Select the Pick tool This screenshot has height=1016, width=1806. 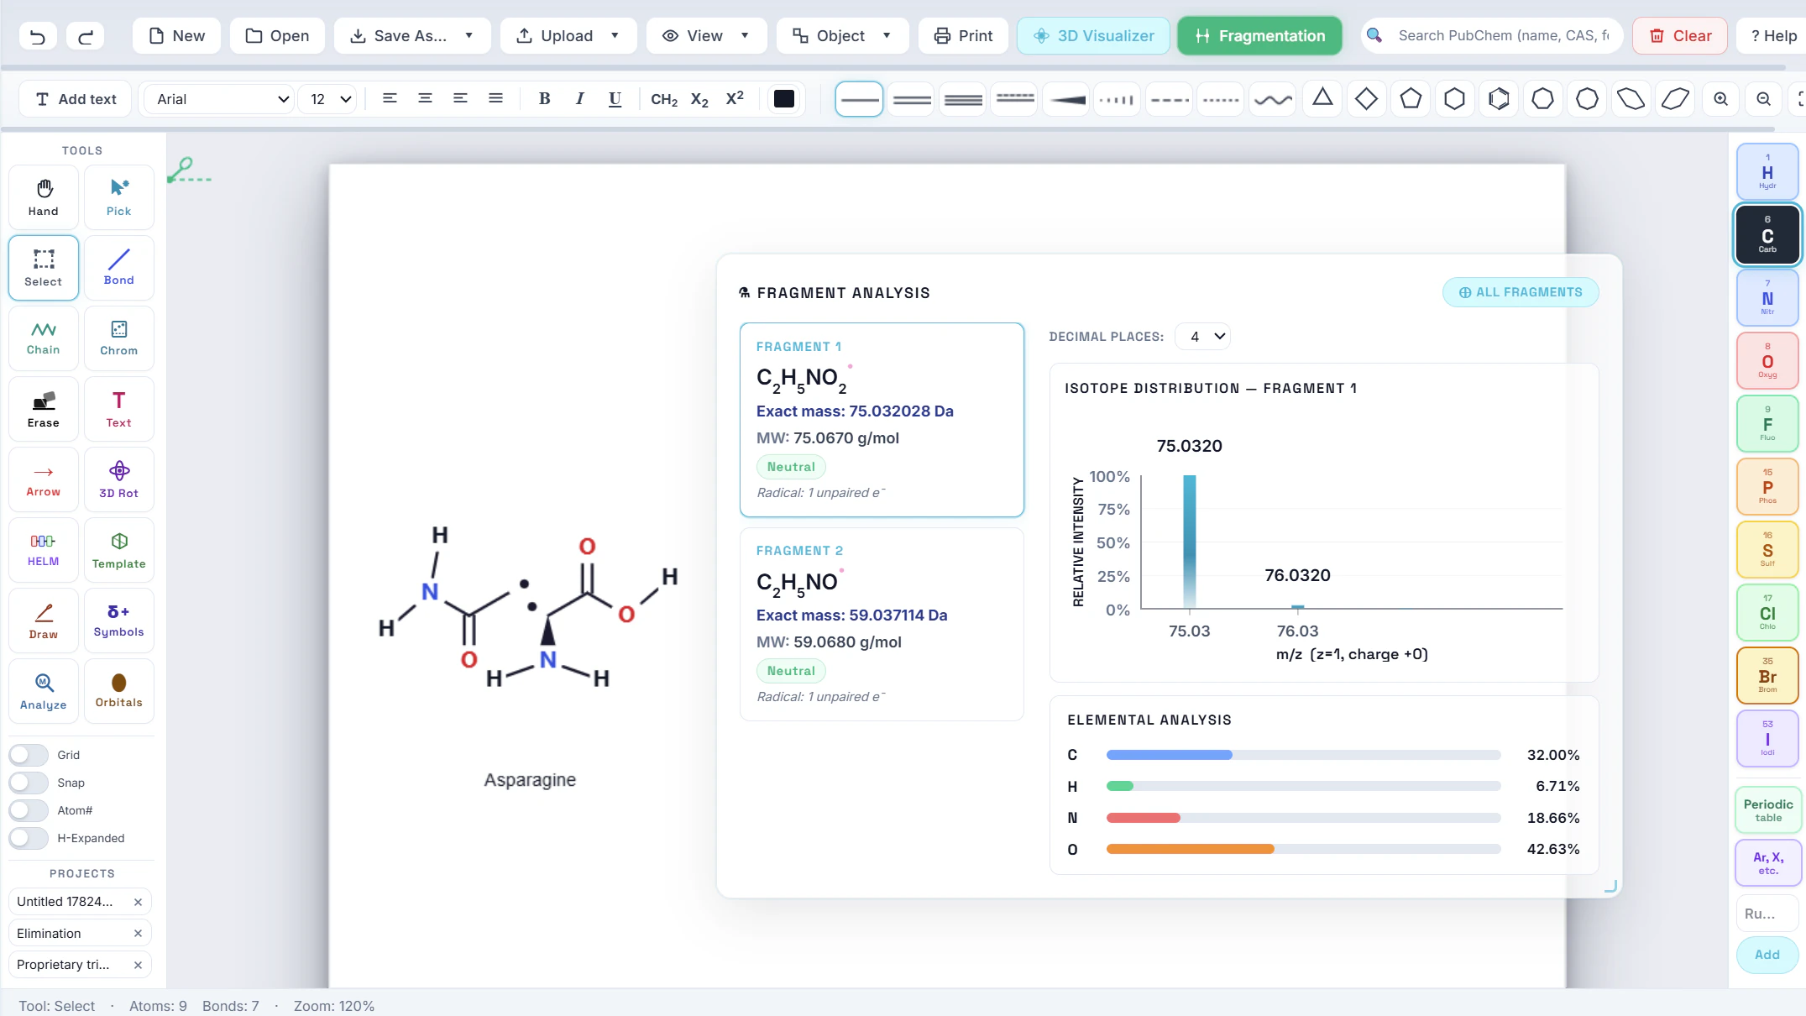[119, 197]
